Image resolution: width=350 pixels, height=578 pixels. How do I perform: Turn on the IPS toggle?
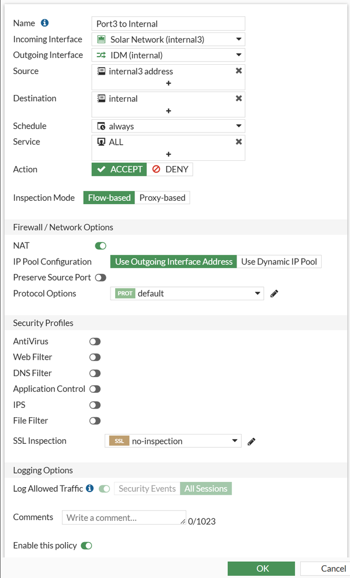(95, 406)
